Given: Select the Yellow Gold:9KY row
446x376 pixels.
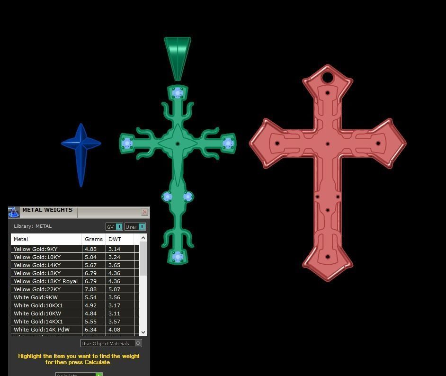Looking at the screenshot, I should (x=75, y=249).
